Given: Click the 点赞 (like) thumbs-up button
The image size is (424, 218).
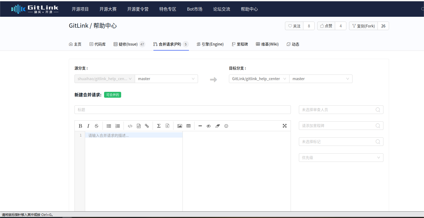Looking at the screenshot, I should click(x=326, y=26).
